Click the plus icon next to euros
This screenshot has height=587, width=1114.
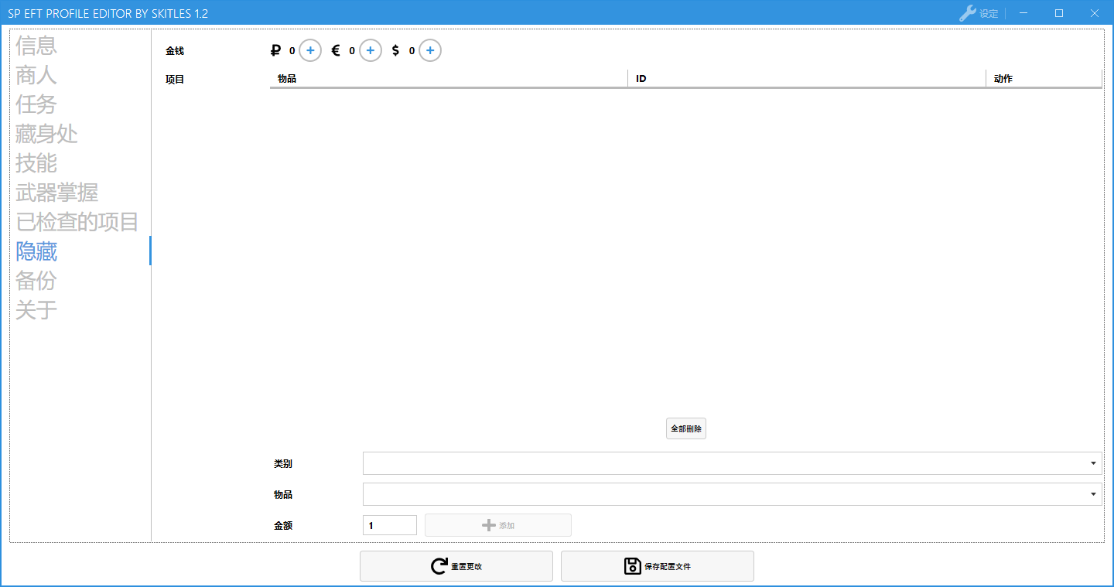(370, 50)
